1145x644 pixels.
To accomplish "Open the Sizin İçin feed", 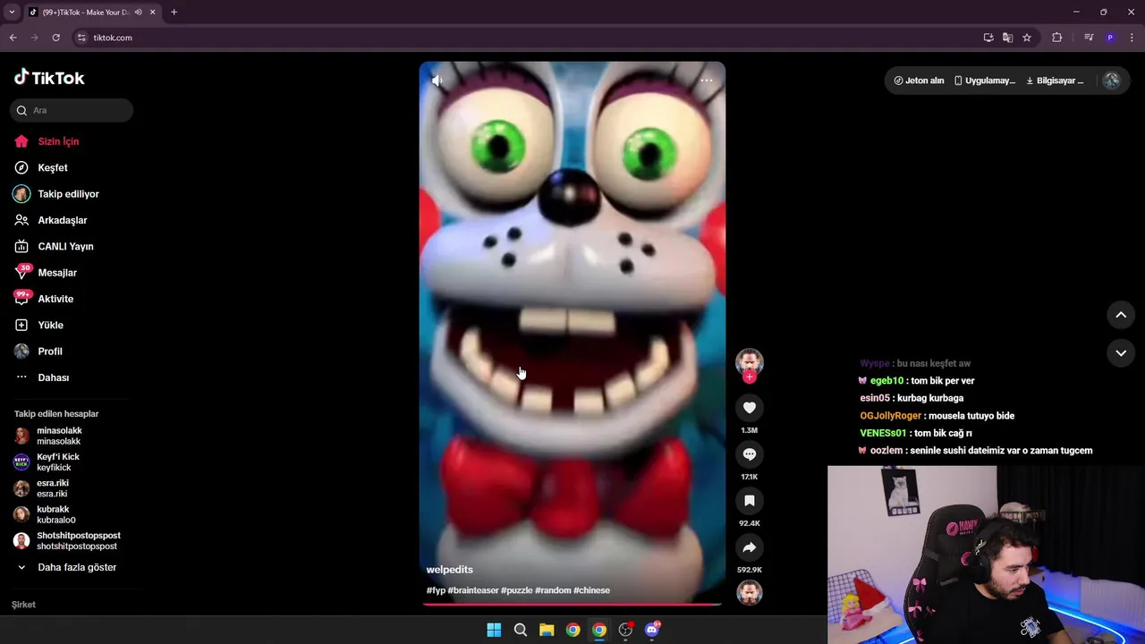I will (58, 141).
